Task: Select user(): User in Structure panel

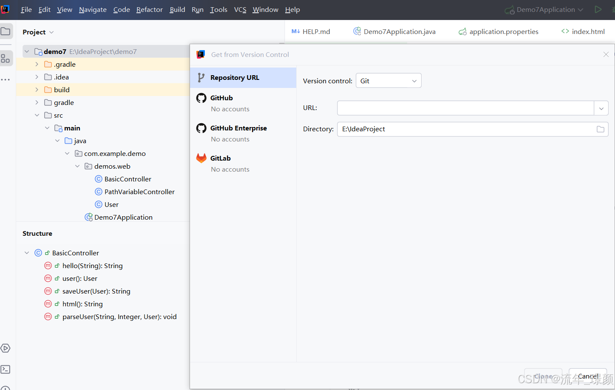Action: tap(80, 278)
